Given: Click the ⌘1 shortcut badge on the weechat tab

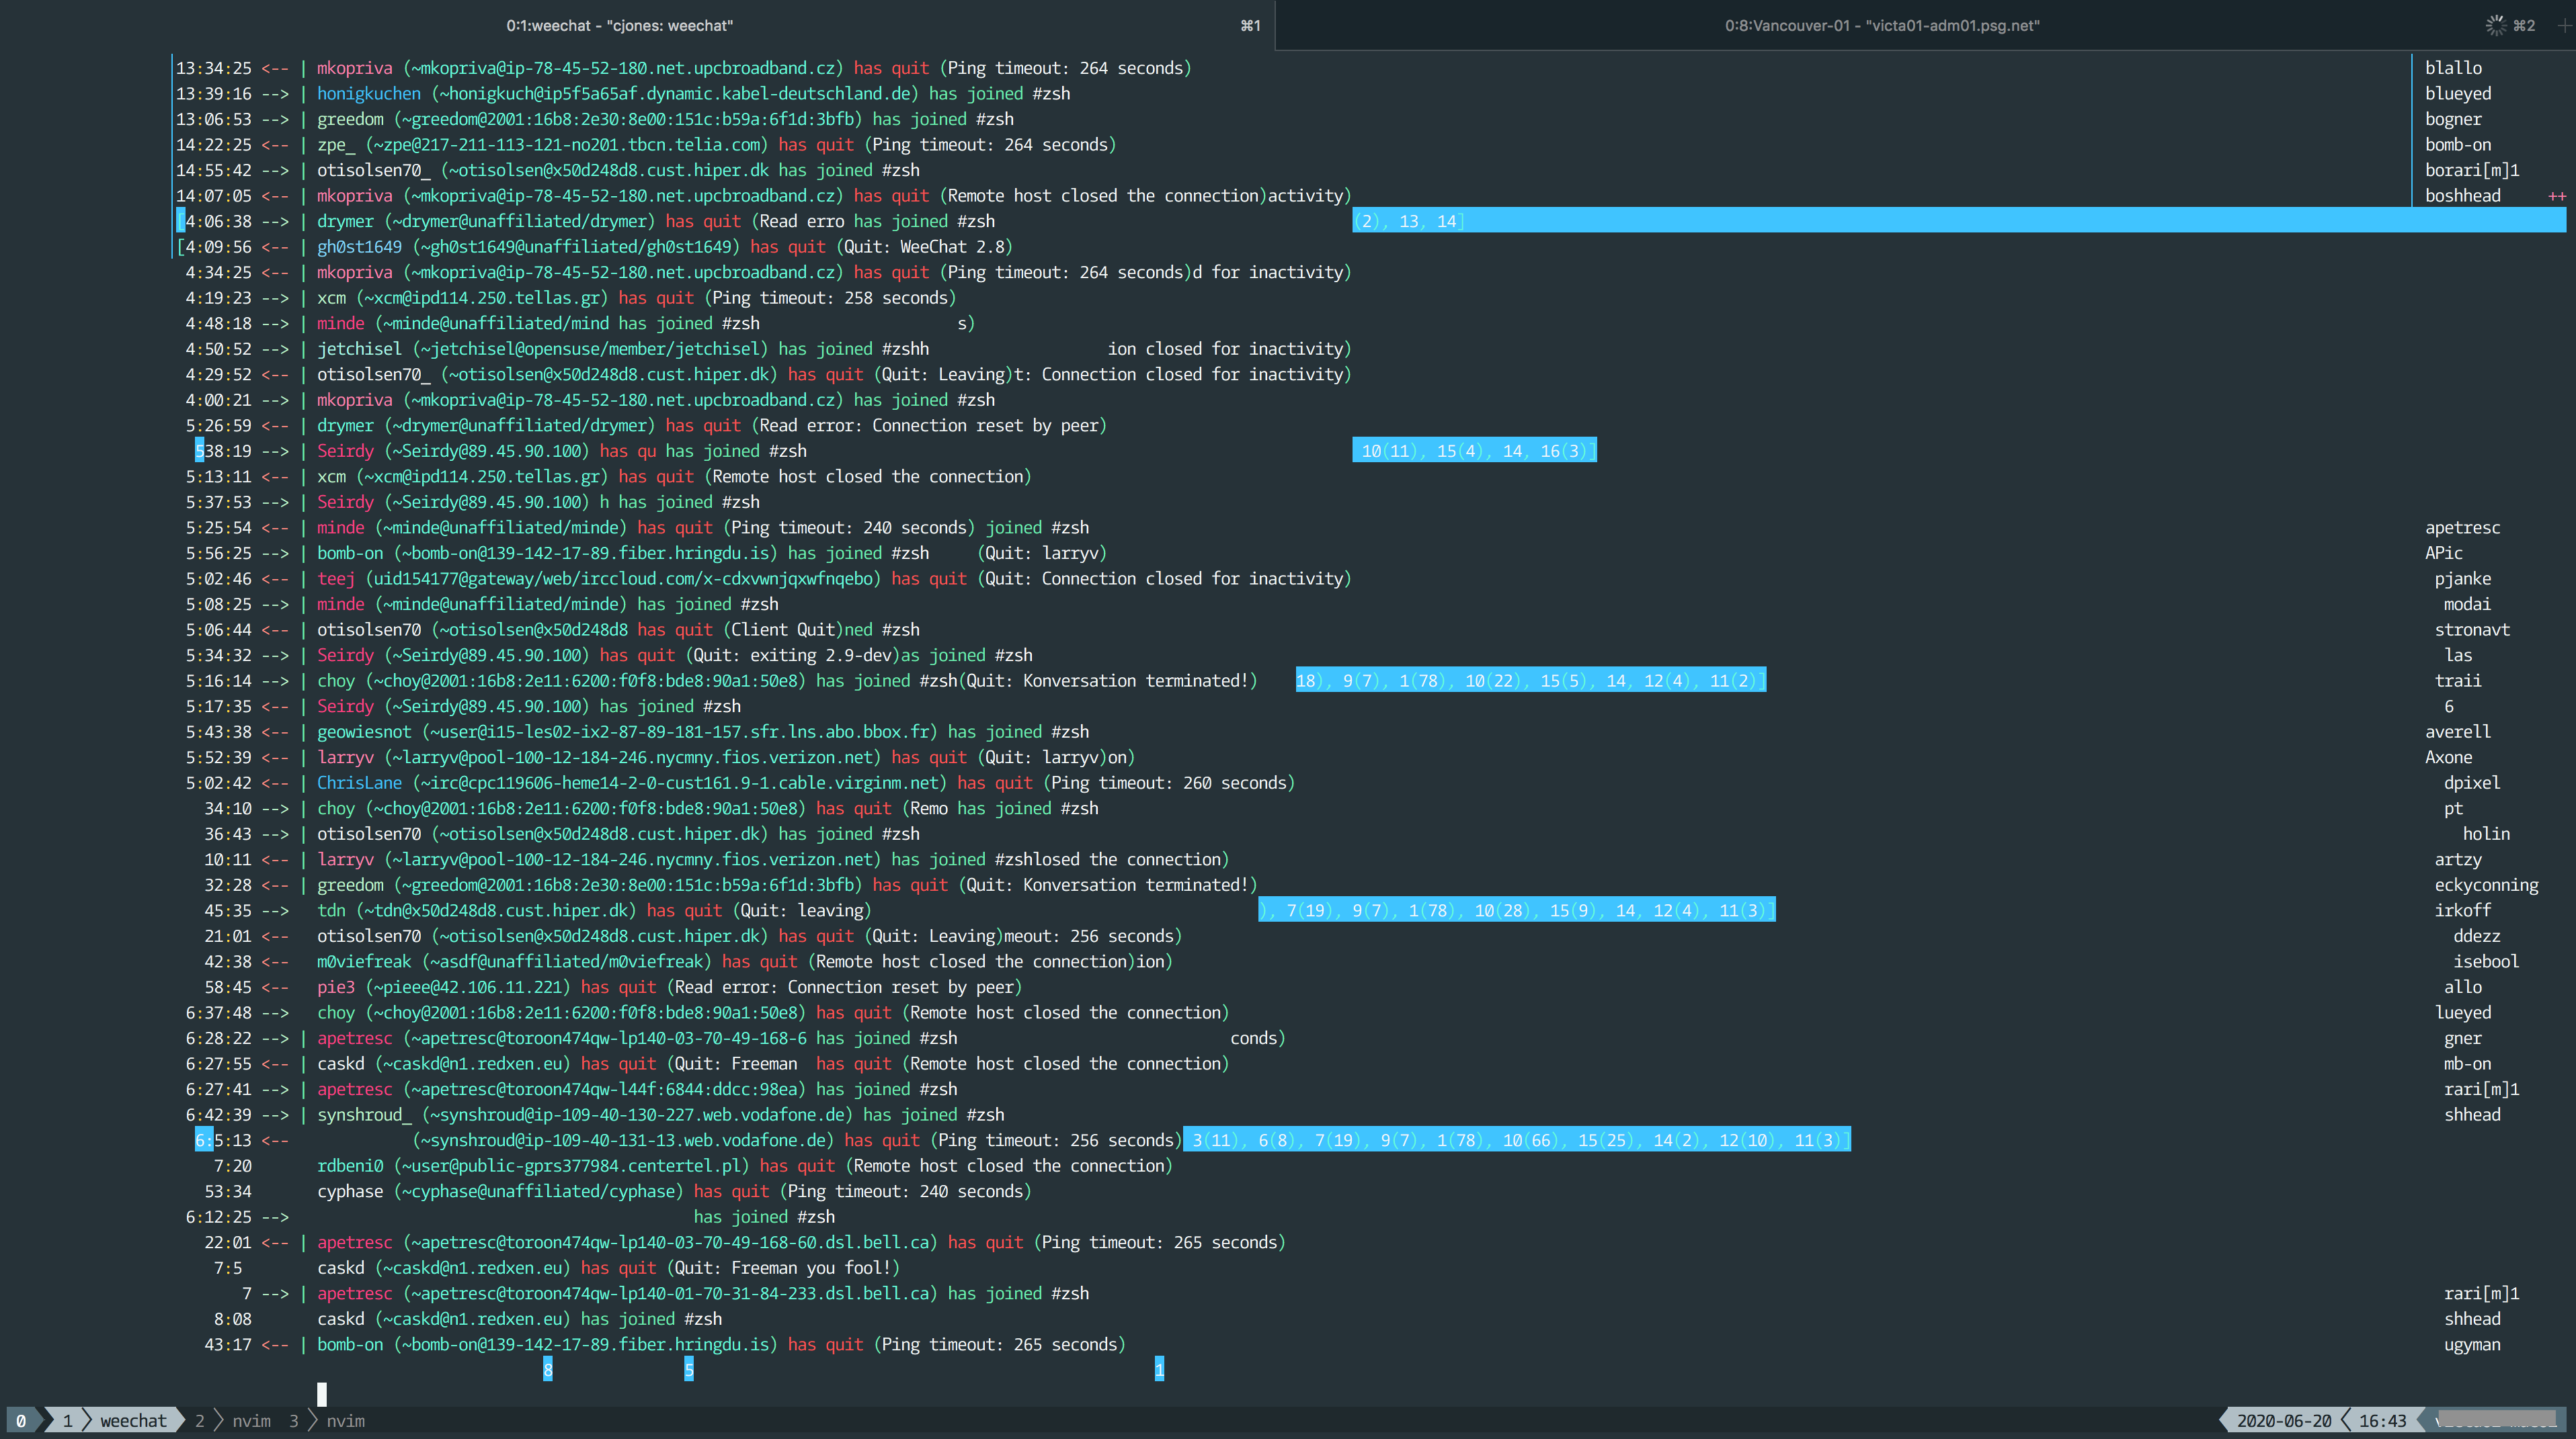Looking at the screenshot, I should click(x=1250, y=25).
